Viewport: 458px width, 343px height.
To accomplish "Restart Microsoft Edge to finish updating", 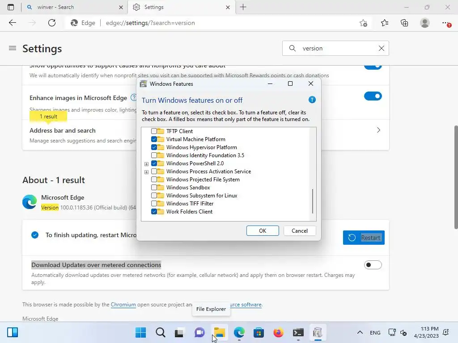I will [x=364, y=238].
